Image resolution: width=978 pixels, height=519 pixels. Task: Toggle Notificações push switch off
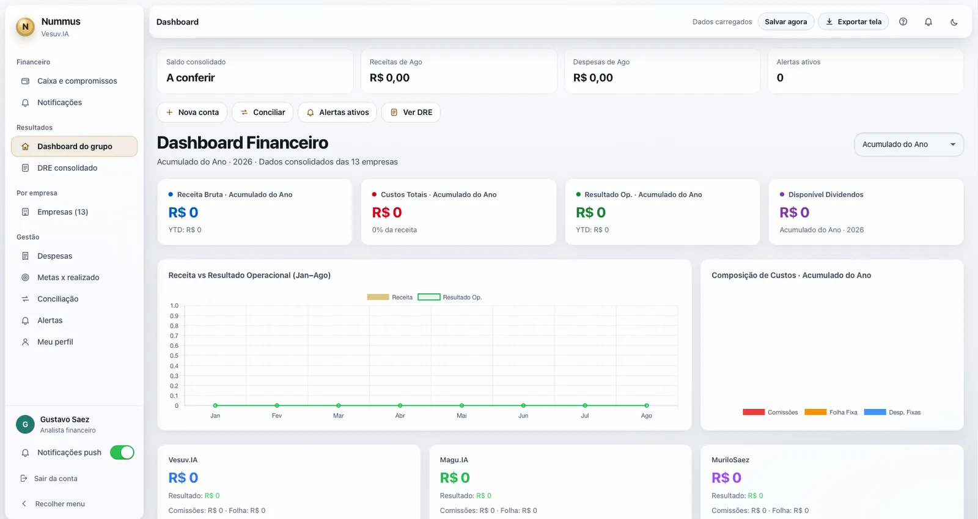click(x=122, y=452)
